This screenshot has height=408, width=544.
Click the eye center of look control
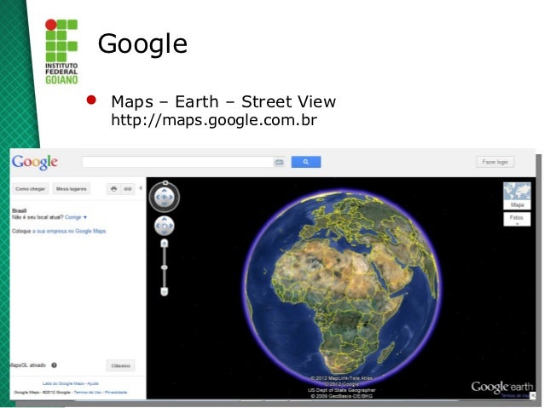pyautogui.click(x=165, y=198)
